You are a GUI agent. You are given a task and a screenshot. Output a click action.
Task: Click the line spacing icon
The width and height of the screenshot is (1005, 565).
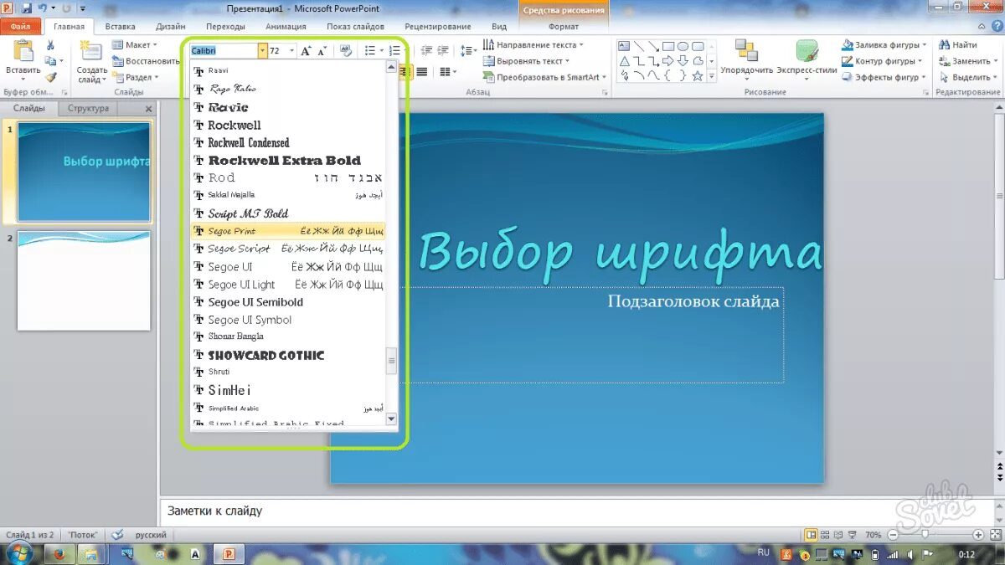[466, 51]
